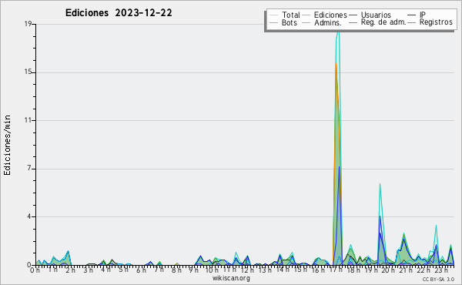Select the 'Registros' legend entry
The height and width of the screenshot is (285, 462).
point(430,22)
